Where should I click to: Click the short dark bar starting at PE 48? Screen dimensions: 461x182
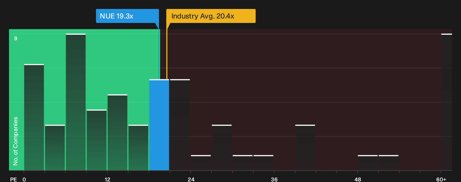pos(368,163)
